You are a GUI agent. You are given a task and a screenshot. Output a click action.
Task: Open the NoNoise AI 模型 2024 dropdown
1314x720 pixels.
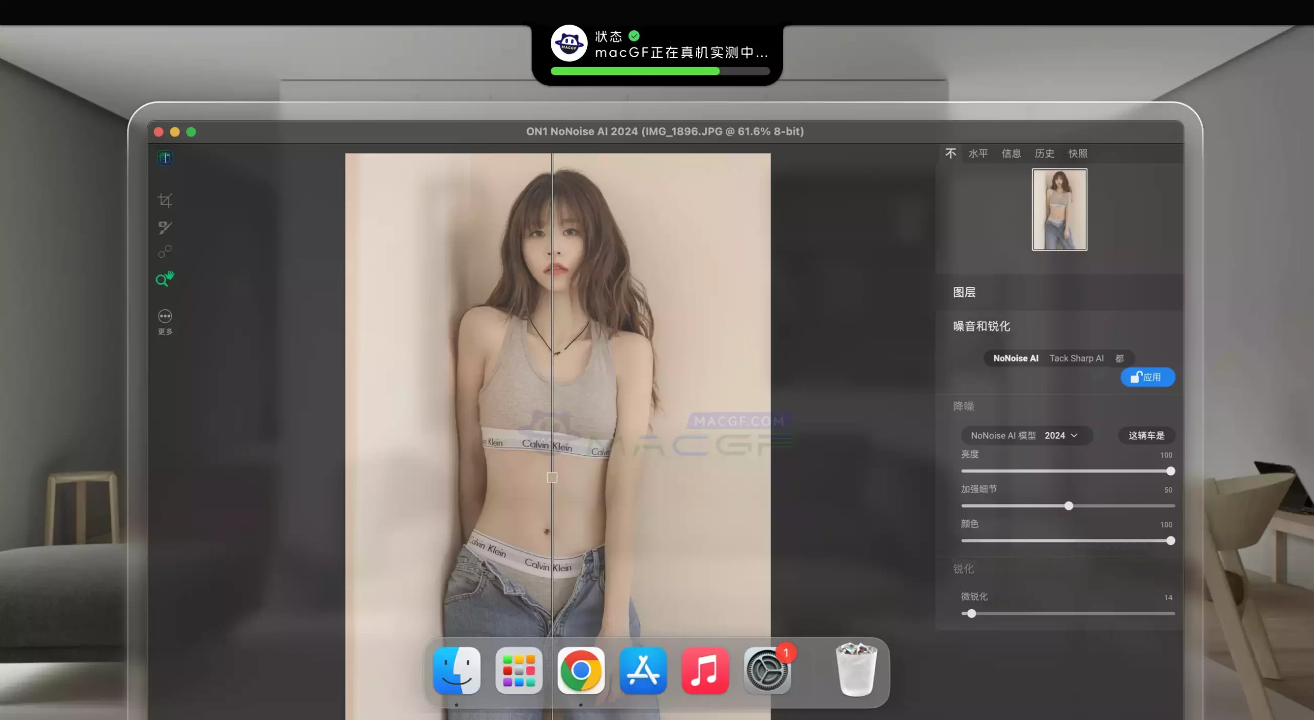(1027, 435)
